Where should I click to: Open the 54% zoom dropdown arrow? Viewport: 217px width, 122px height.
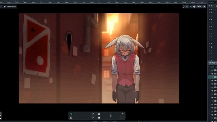[204, 6]
